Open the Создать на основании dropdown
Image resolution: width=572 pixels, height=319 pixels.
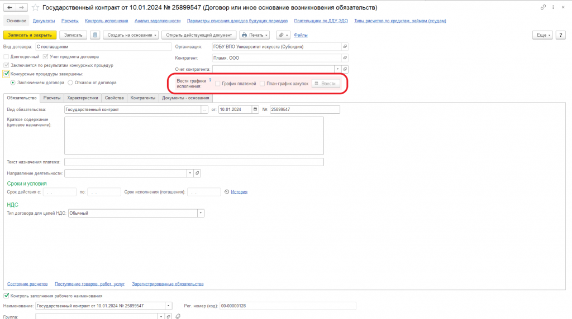click(131, 35)
